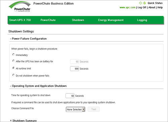
Task: Click the runtime limit 999 seconds field
Action: [x=75, y=69]
